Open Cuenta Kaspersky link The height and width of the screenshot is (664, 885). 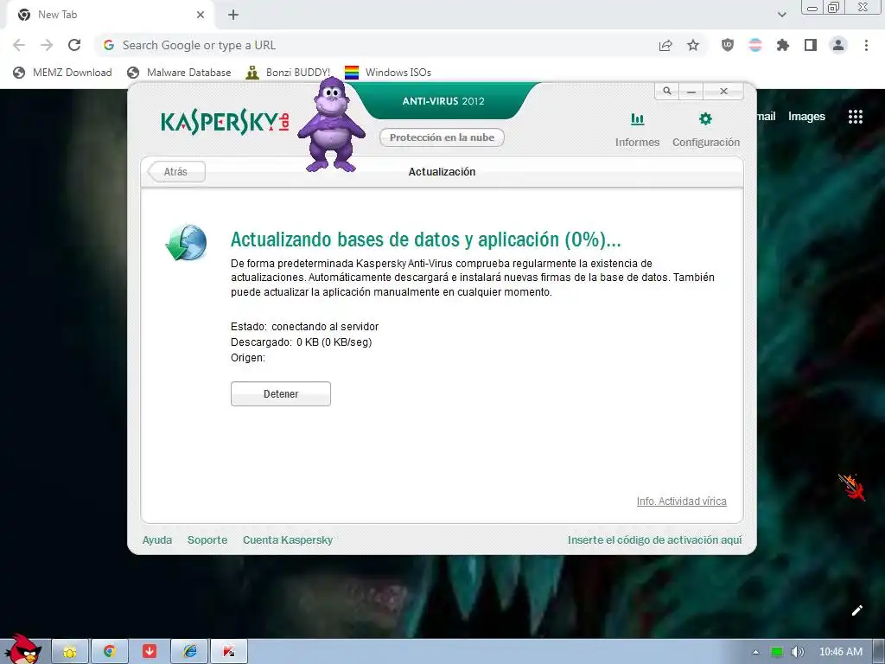[288, 539]
